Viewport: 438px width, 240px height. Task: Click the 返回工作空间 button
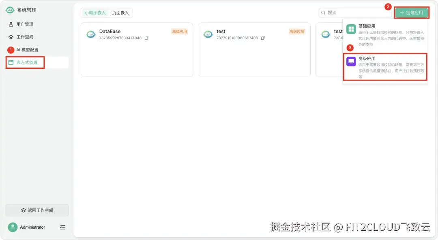(x=37, y=210)
